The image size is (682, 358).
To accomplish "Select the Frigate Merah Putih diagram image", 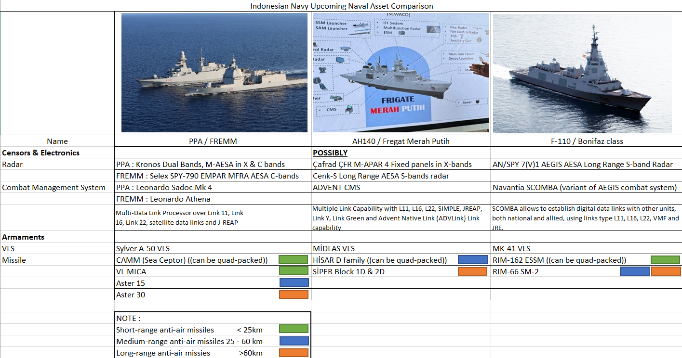I will point(401,73).
